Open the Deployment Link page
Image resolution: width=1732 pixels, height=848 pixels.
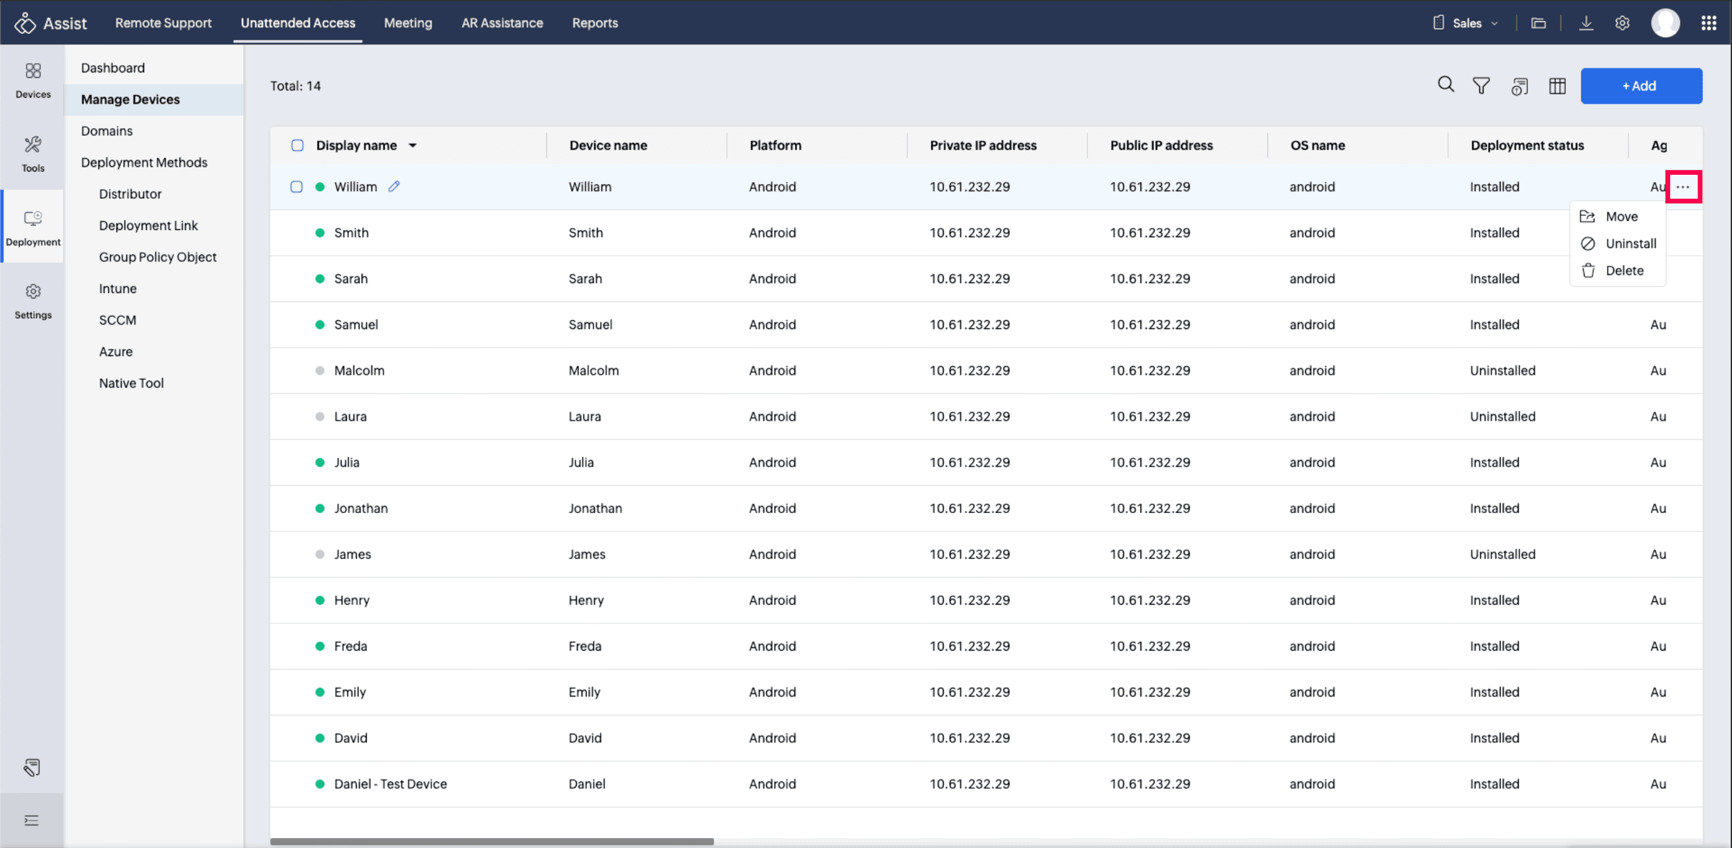coord(148,225)
